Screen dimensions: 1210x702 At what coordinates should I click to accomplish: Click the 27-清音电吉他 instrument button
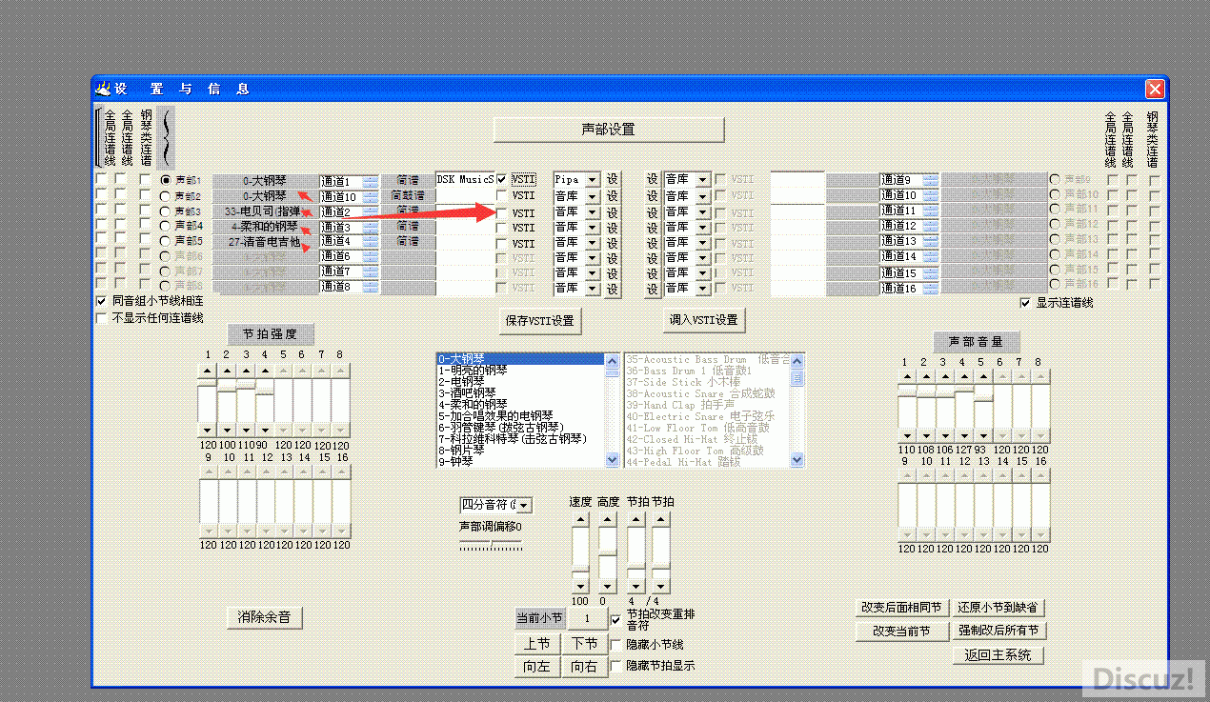click(265, 241)
